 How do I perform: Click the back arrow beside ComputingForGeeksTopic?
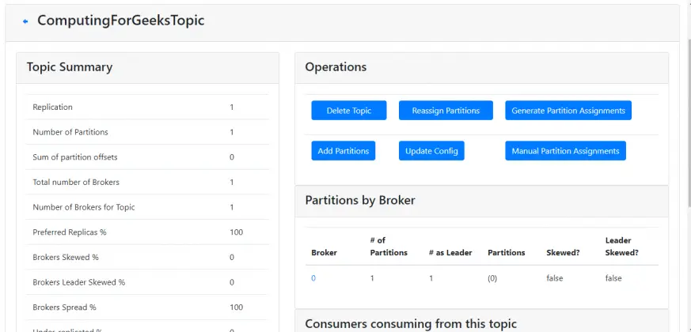[x=25, y=21]
